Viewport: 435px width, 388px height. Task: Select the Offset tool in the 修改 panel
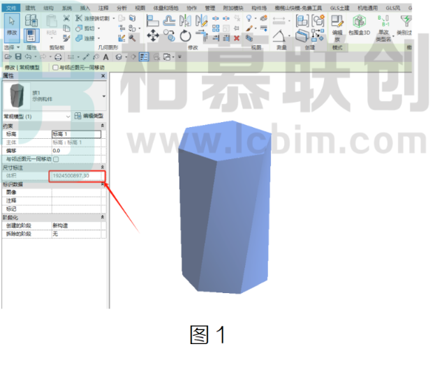click(169, 20)
